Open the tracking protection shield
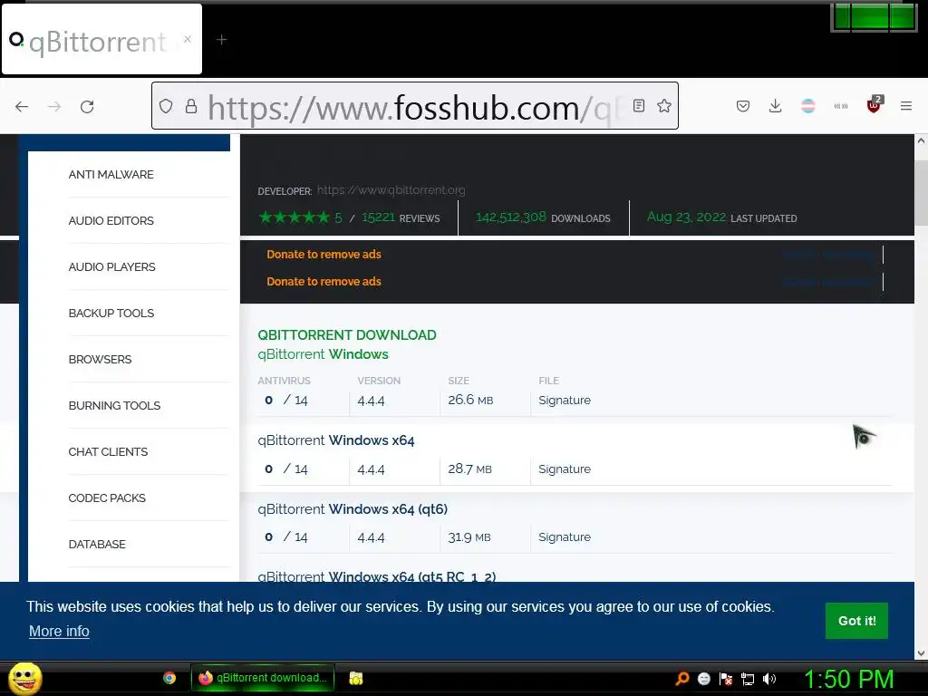Image resolution: width=928 pixels, height=696 pixels. [x=166, y=106]
